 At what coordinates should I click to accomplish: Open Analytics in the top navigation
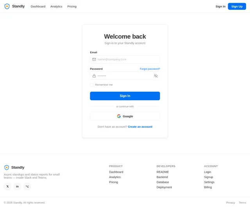(56, 6)
